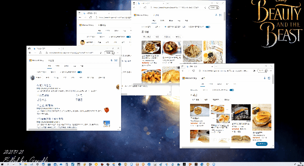Viewport: 304px width, 166px height.
Task: Click Microsoft Bing logo in text-results window
Action: [x=37, y=60]
